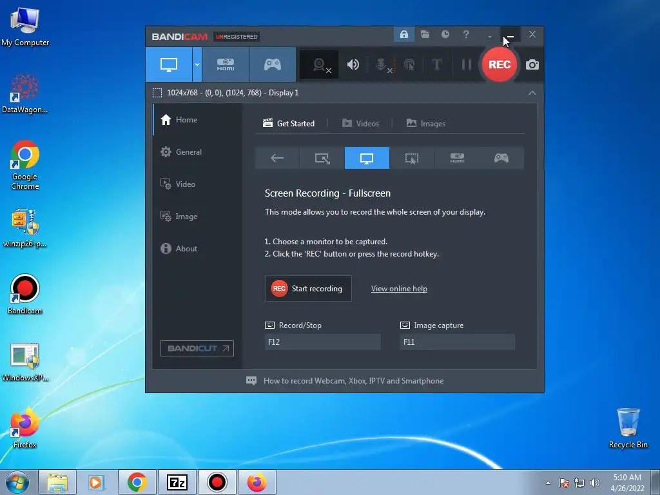Switch to the Images tab
This screenshot has width=660, height=495.
pyautogui.click(x=425, y=123)
